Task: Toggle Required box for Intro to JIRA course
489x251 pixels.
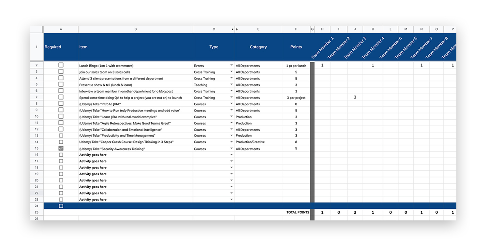Action: click(x=61, y=104)
